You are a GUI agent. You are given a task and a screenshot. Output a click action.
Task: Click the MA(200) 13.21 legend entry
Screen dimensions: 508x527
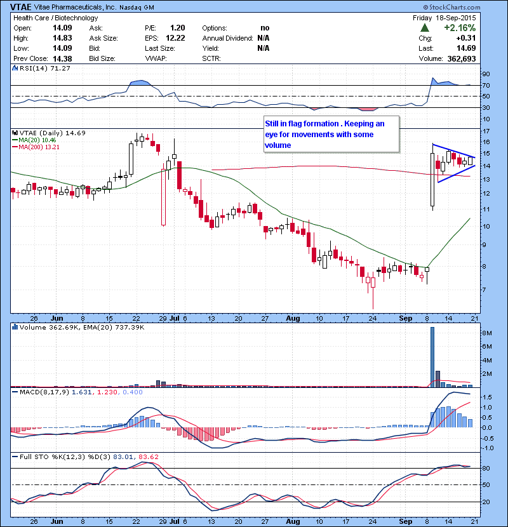pos(36,147)
